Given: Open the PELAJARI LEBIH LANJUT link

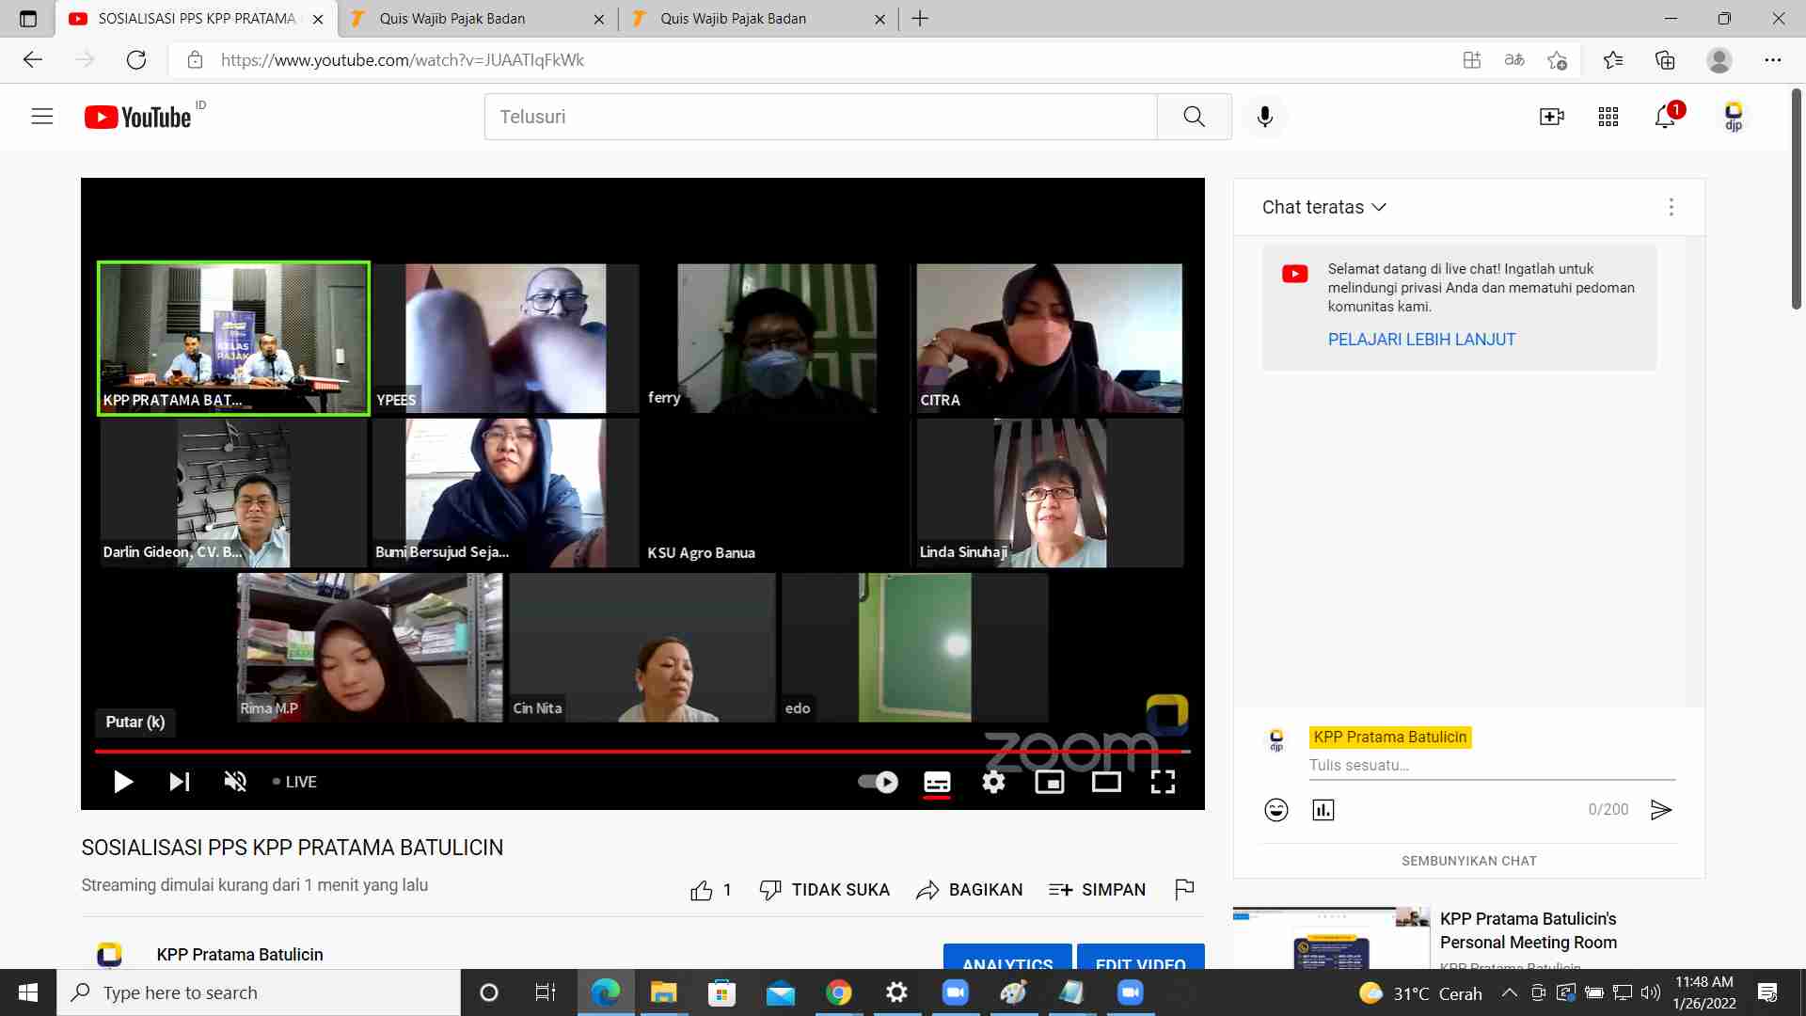Looking at the screenshot, I should click(1421, 340).
